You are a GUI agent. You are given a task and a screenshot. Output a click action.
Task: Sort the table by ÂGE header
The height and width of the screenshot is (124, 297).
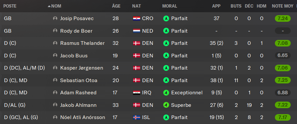116,6
